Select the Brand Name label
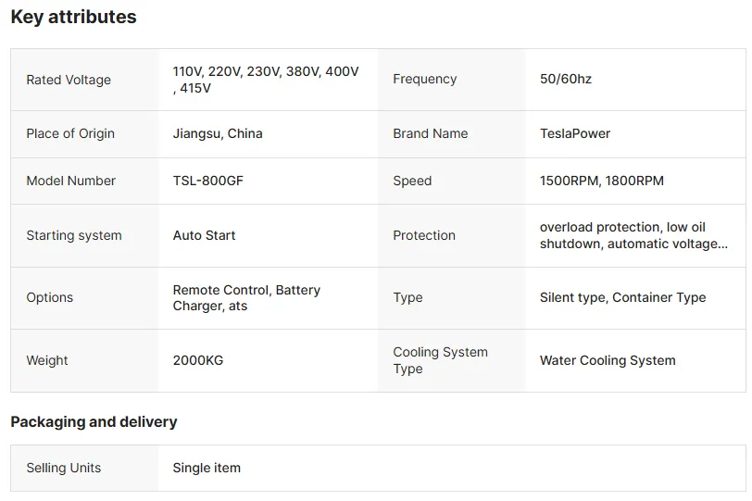 tap(431, 133)
